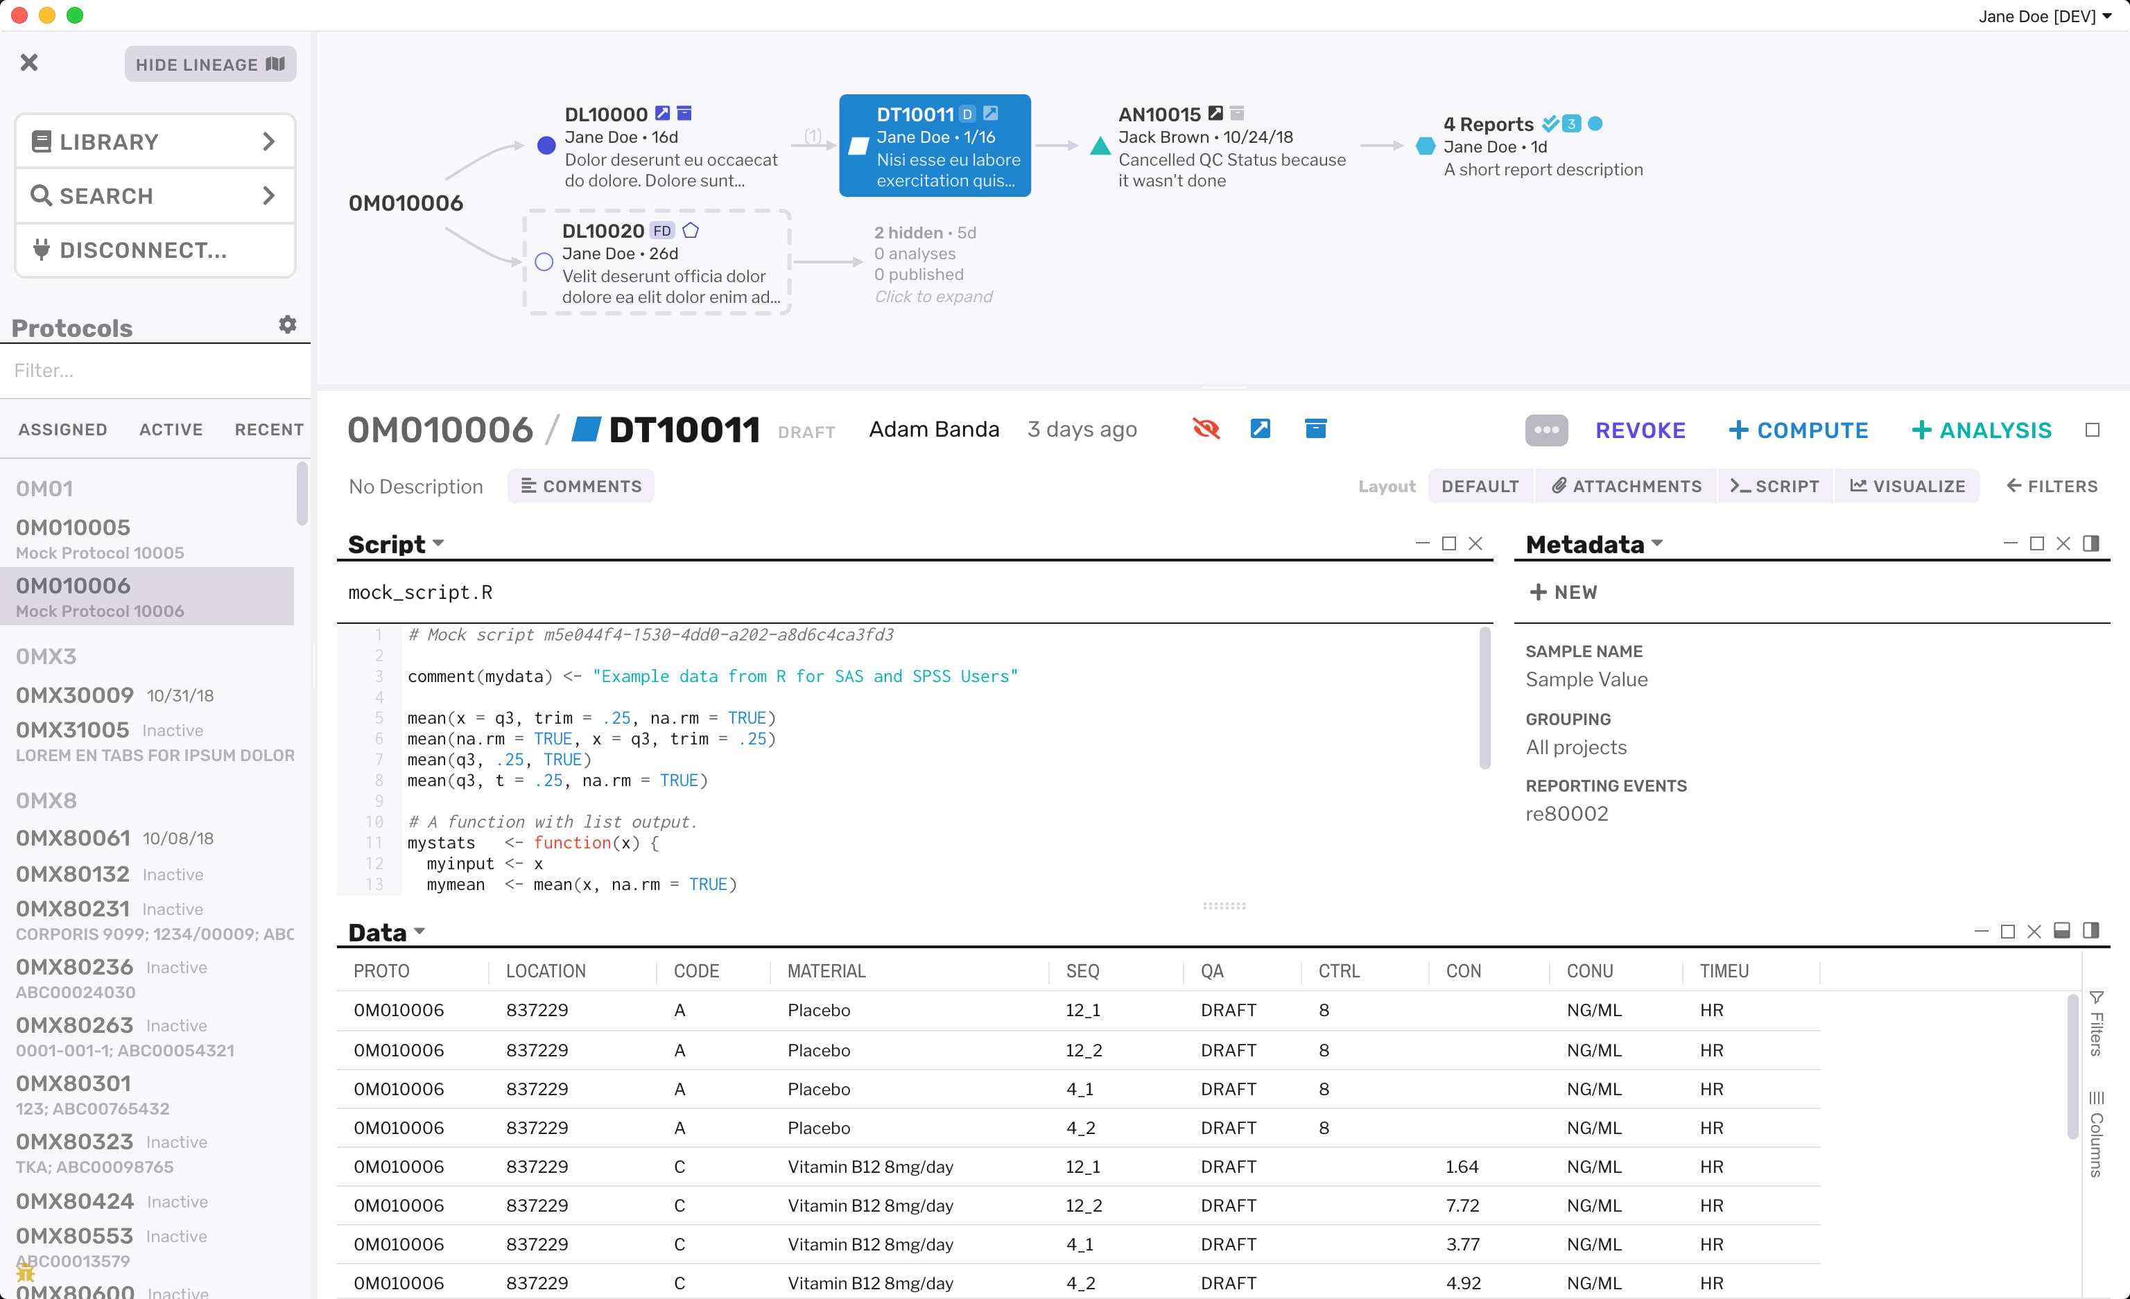The height and width of the screenshot is (1299, 2130).
Task: Toggle the FILTERS panel arrow button
Action: click(2052, 486)
